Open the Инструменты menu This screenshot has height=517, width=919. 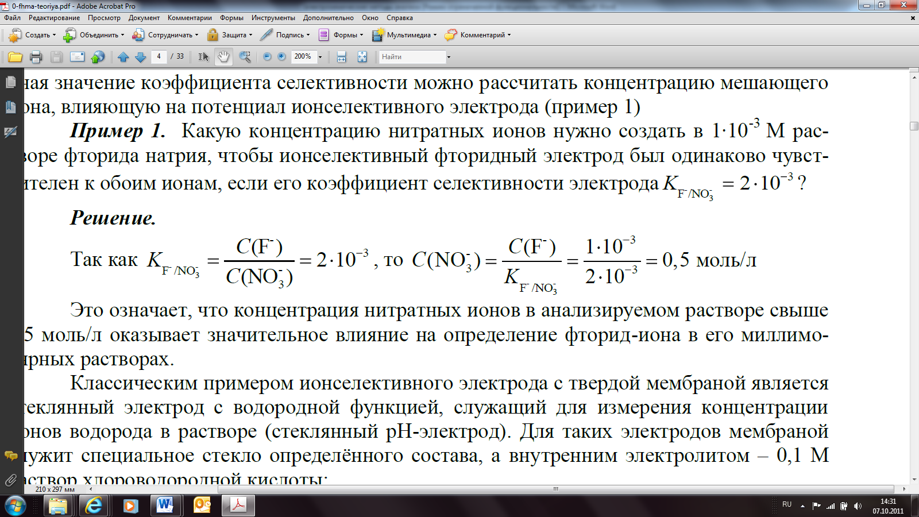click(273, 18)
